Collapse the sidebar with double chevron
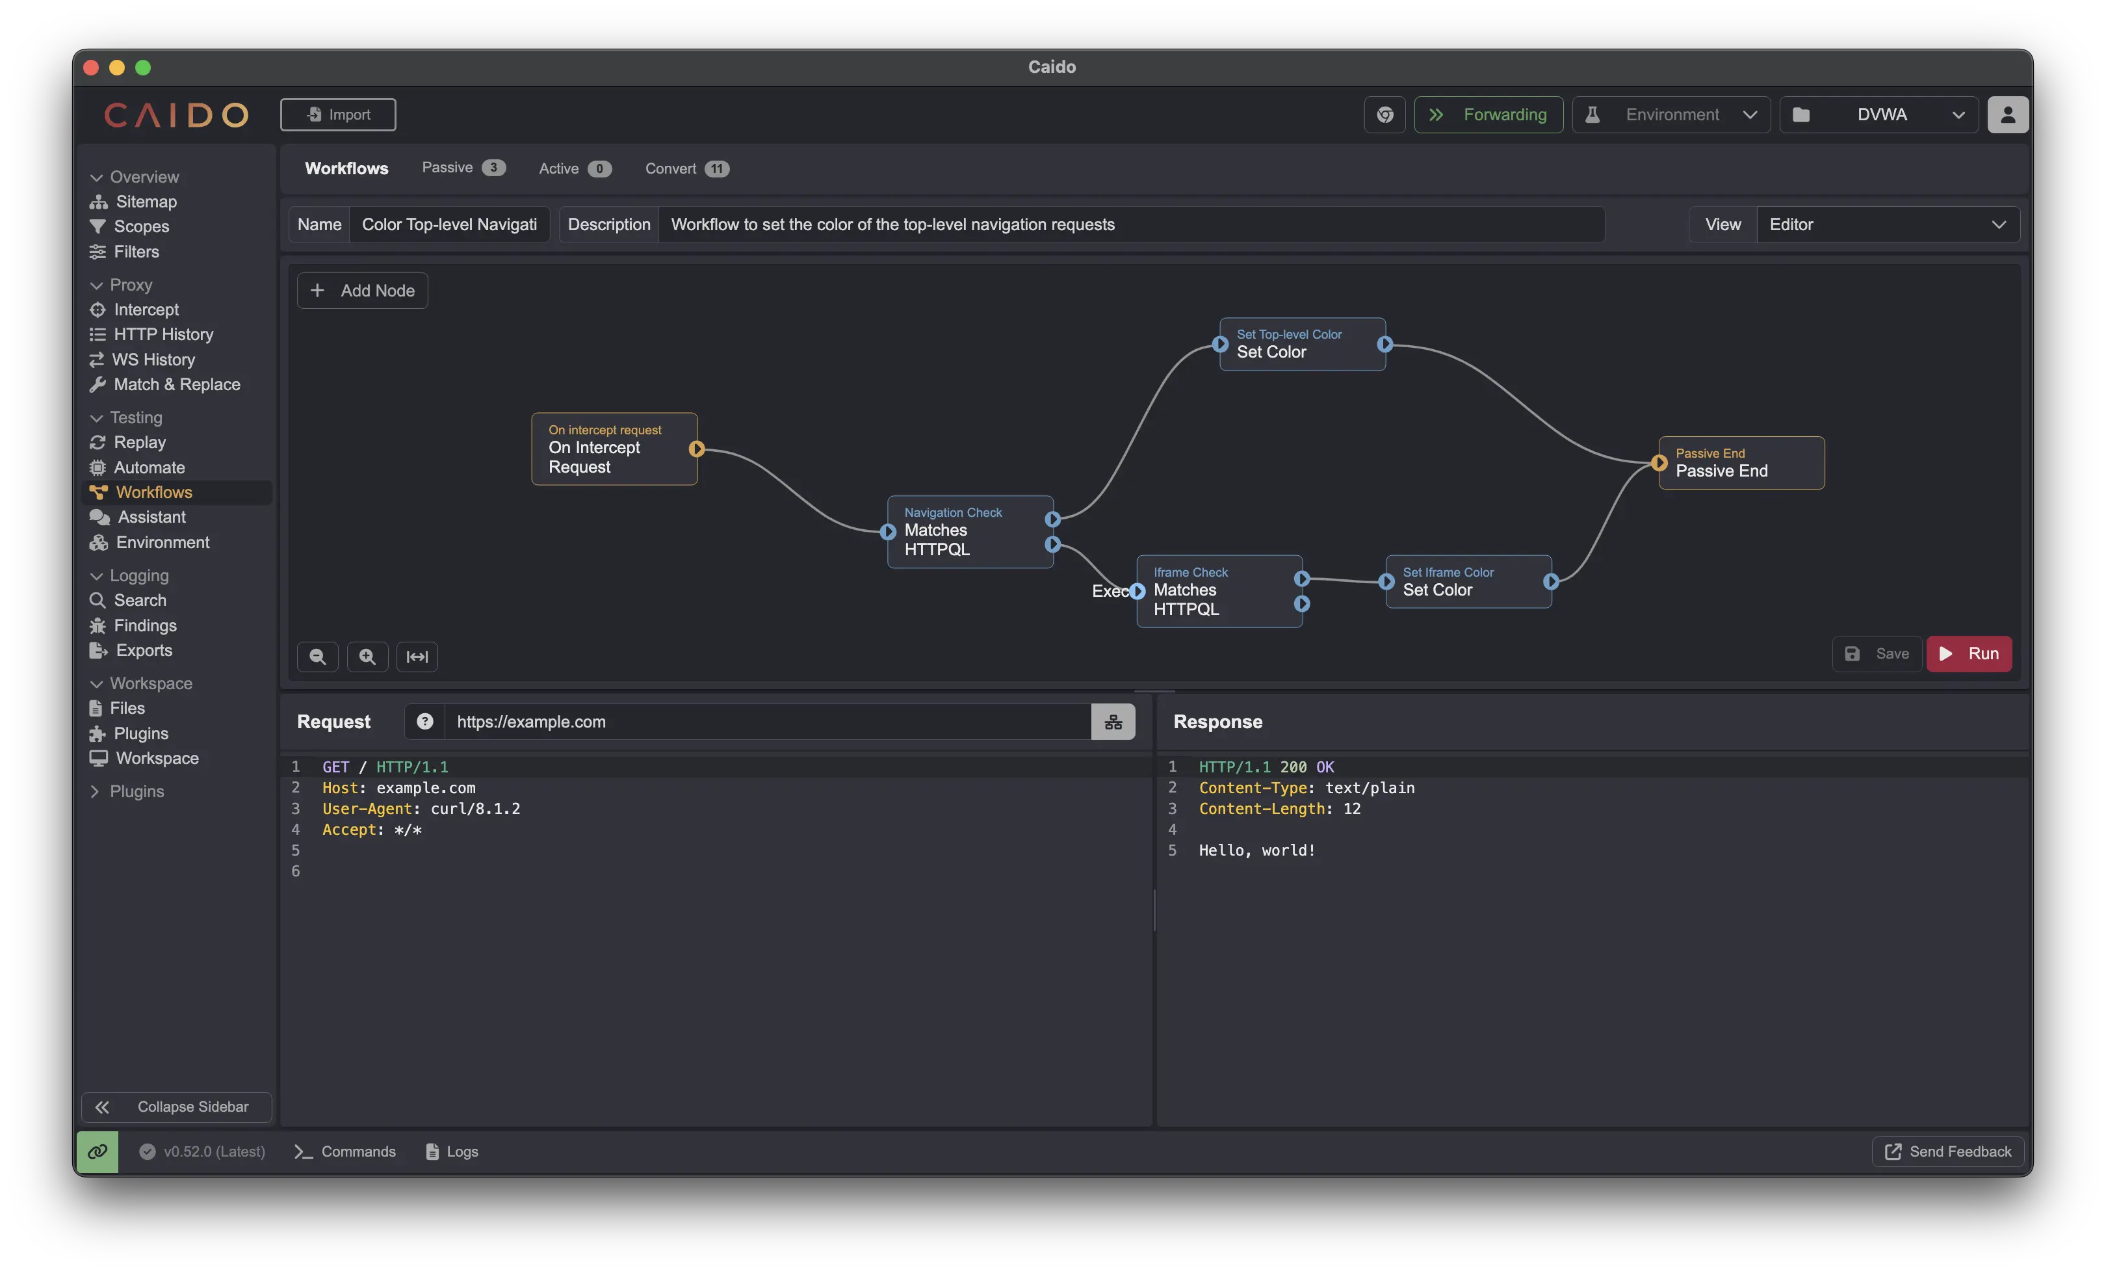This screenshot has height=1273, width=2106. pyautogui.click(x=176, y=1107)
